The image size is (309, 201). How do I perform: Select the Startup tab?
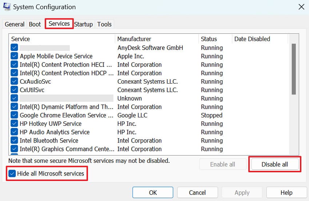(x=84, y=24)
